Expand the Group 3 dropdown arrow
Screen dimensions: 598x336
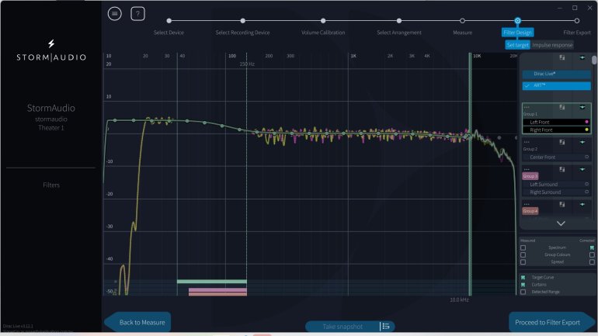[x=582, y=169]
